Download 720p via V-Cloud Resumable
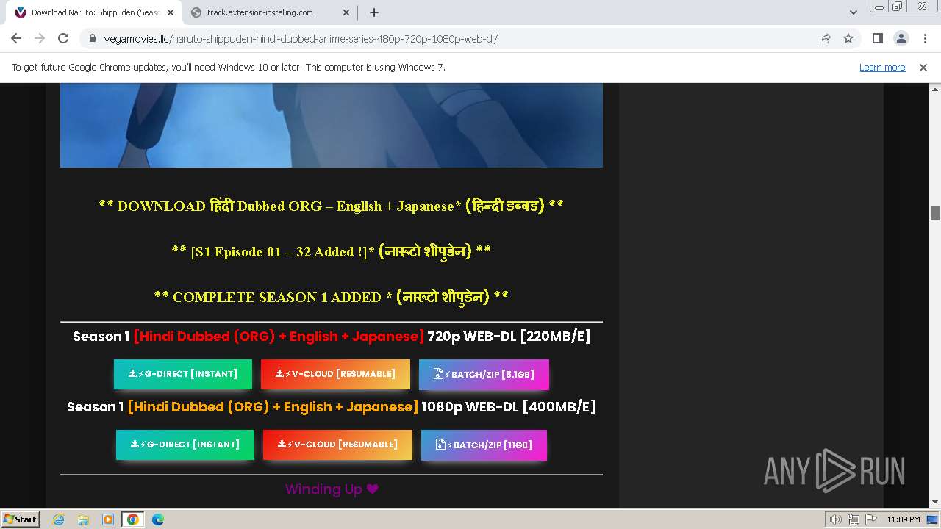 tap(335, 374)
